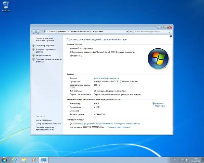The height and width of the screenshot is (163, 204).
Task: Select Система и безопасность in the breadcrumb
Action: point(80,32)
